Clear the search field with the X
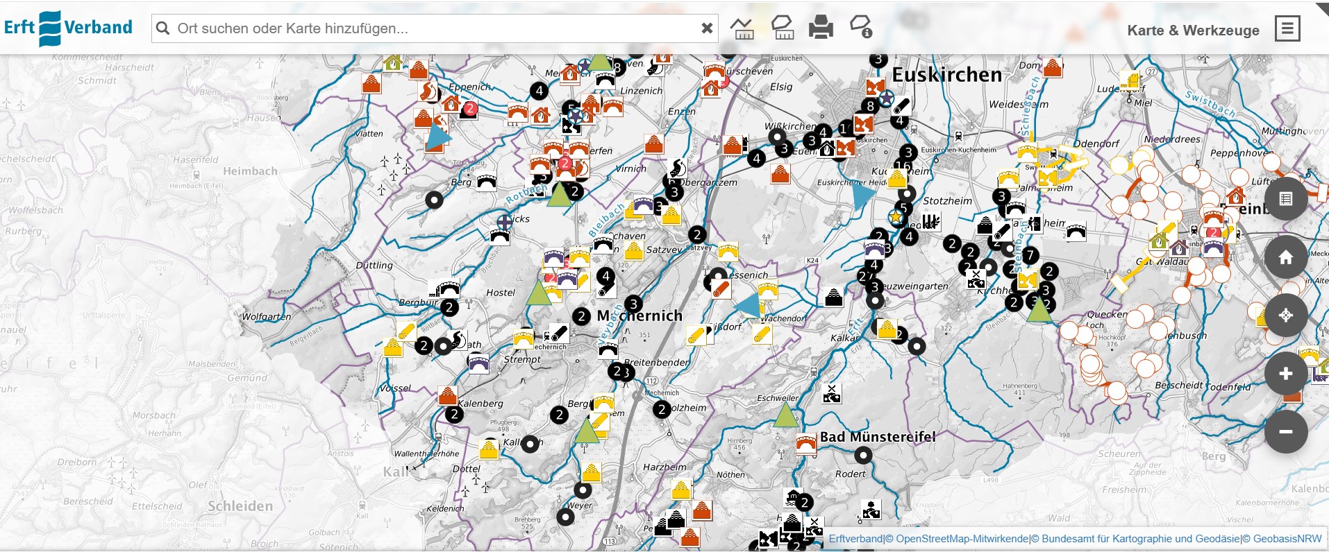The width and height of the screenshot is (1329, 552). point(707,28)
